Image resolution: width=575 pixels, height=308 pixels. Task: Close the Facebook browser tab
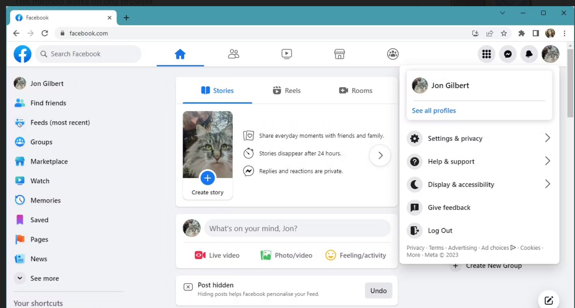(x=110, y=18)
